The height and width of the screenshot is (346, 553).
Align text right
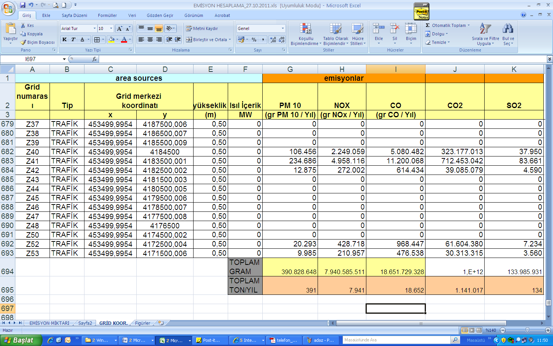click(x=159, y=40)
